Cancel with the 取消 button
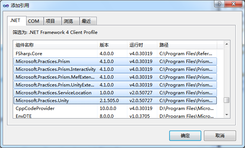245x148 pixels. [220, 136]
